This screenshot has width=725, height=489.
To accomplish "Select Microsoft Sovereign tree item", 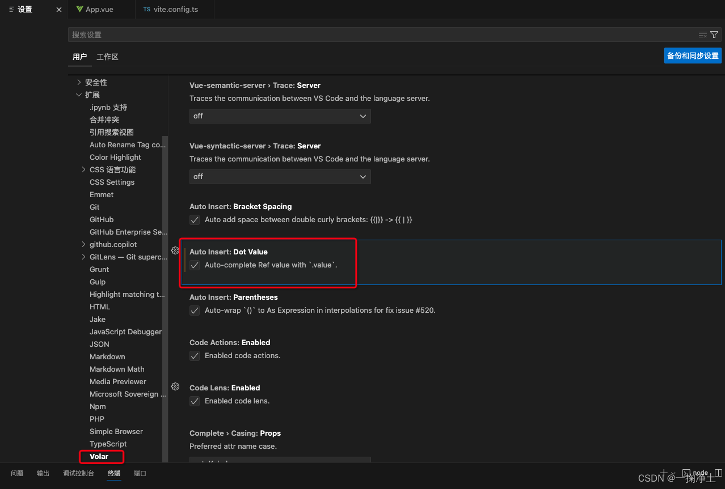I will tap(128, 394).
